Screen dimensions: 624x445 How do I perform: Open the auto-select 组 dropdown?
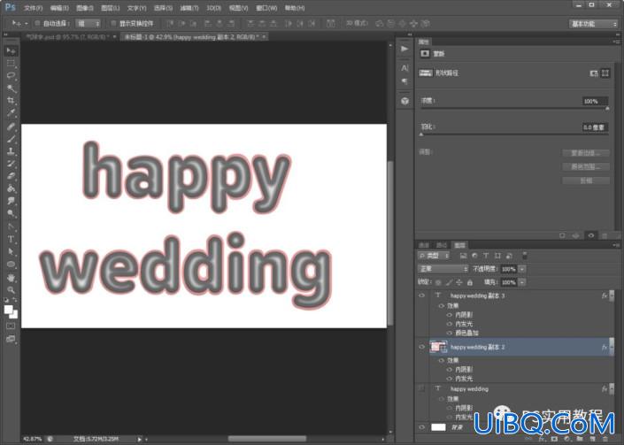(x=88, y=24)
